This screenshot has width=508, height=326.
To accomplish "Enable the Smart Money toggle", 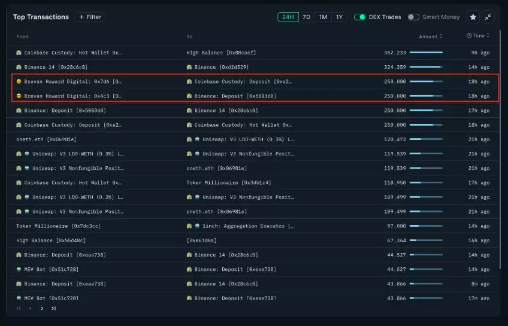I will click(413, 17).
